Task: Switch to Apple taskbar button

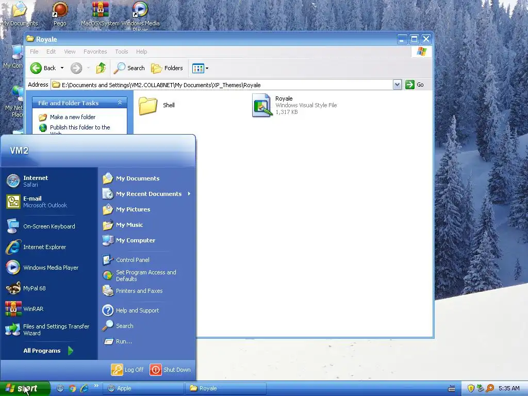Action: click(x=143, y=388)
